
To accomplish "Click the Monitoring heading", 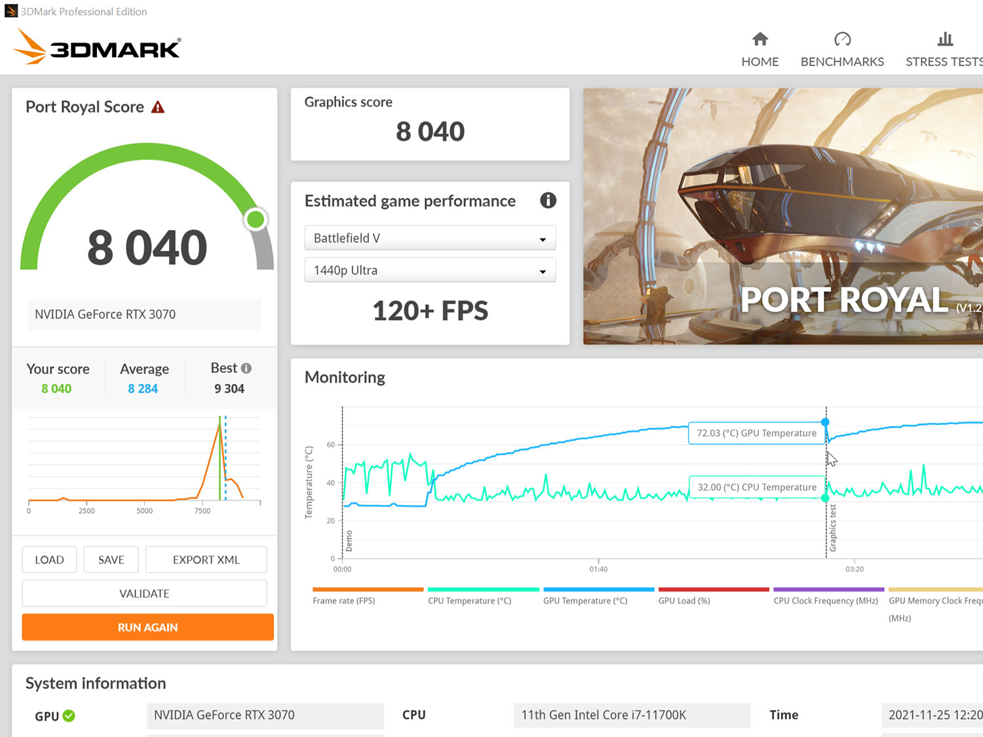I will (345, 377).
